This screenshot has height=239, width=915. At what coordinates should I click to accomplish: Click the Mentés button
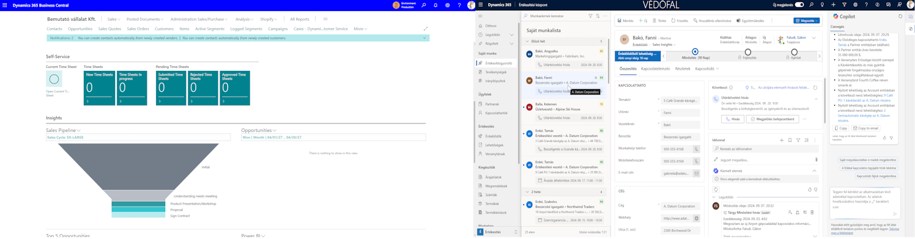[x=626, y=21]
